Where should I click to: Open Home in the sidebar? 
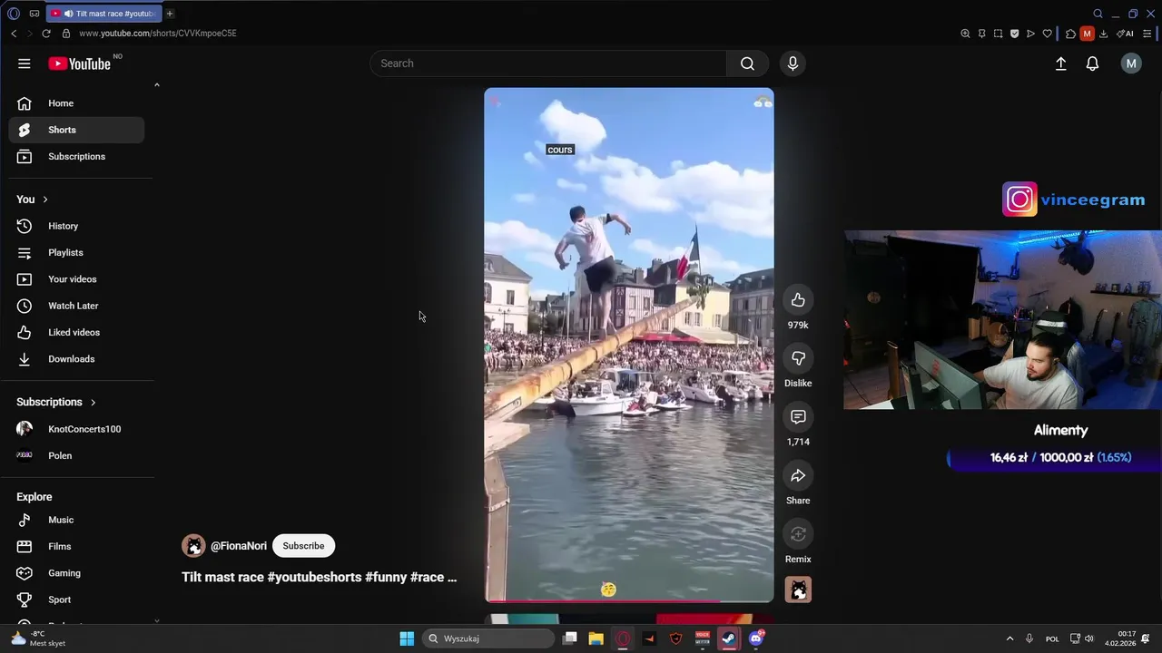(76, 103)
